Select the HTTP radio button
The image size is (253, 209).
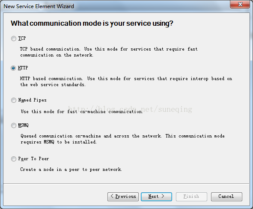click(13, 68)
